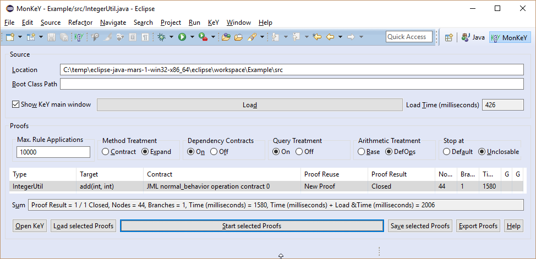The height and width of the screenshot is (259, 536).
Task: Open the Window menu
Action: [x=239, y=23]
